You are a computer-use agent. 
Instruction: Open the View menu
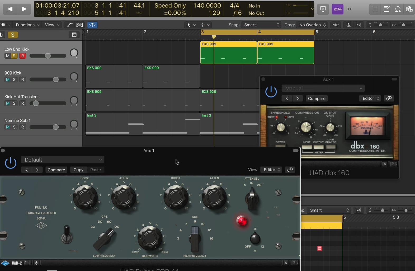[52, 25]
